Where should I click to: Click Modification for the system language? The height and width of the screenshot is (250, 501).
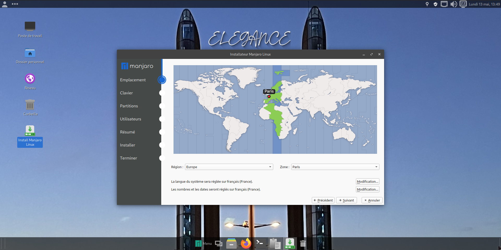(x=367, y=181)
